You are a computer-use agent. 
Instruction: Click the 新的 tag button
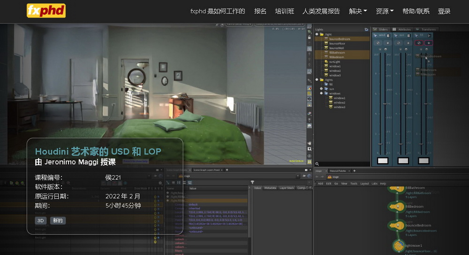click(58, 221)
